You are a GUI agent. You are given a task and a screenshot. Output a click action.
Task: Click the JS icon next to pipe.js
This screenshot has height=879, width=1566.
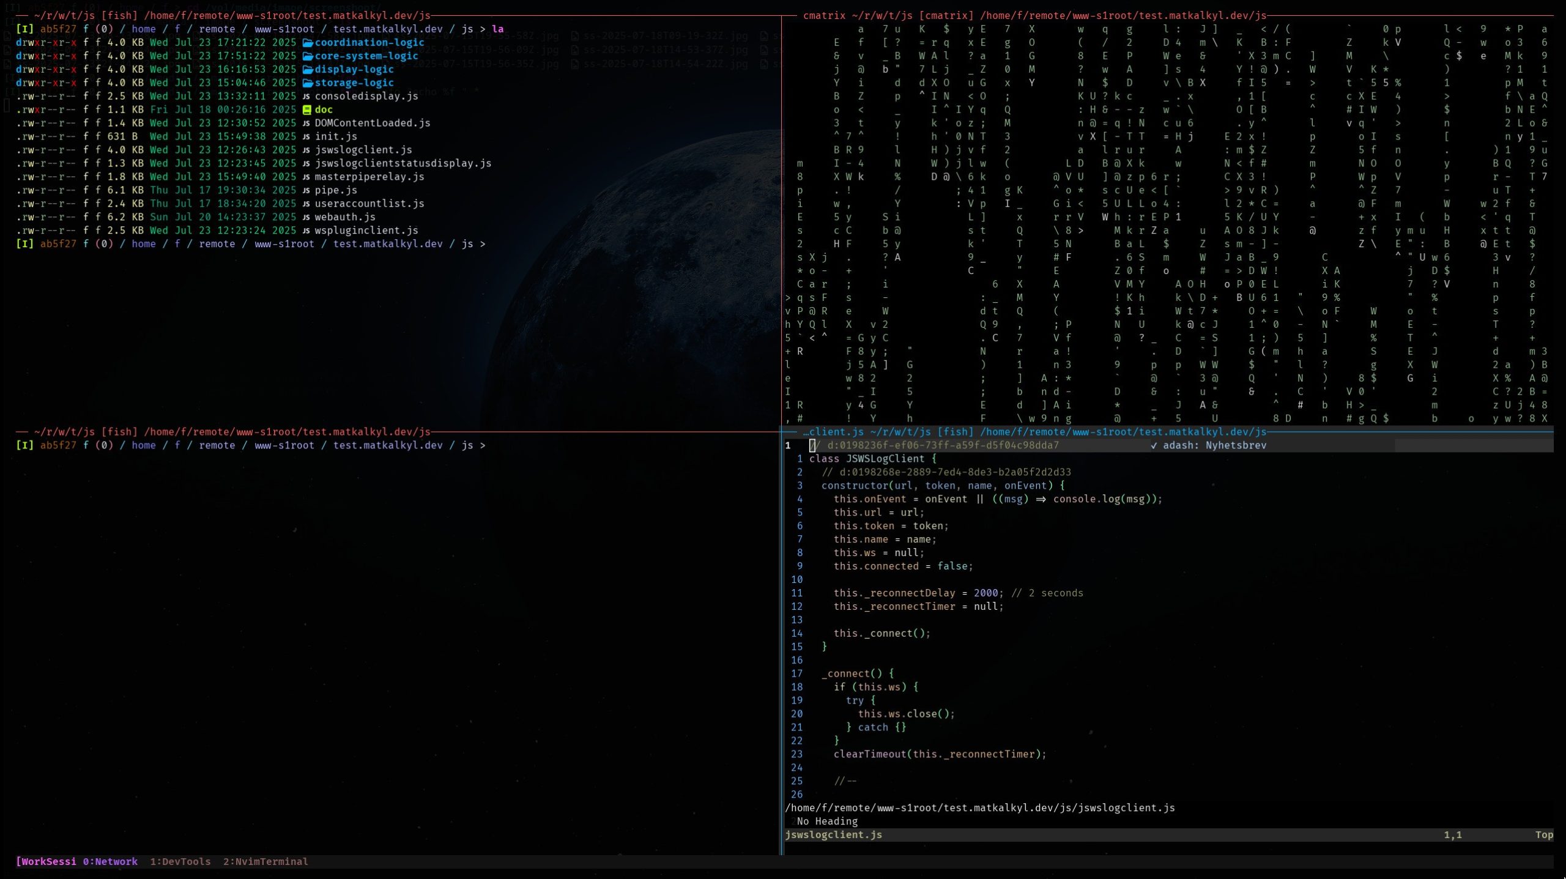pos(306,191)
